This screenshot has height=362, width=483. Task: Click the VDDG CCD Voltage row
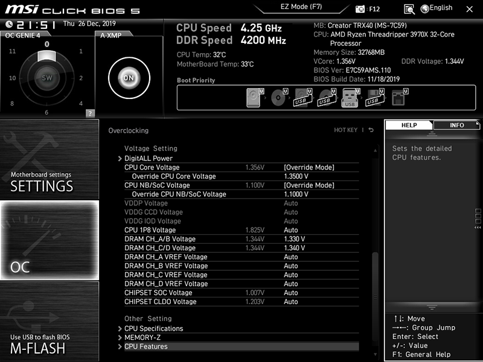coord(241,212)
